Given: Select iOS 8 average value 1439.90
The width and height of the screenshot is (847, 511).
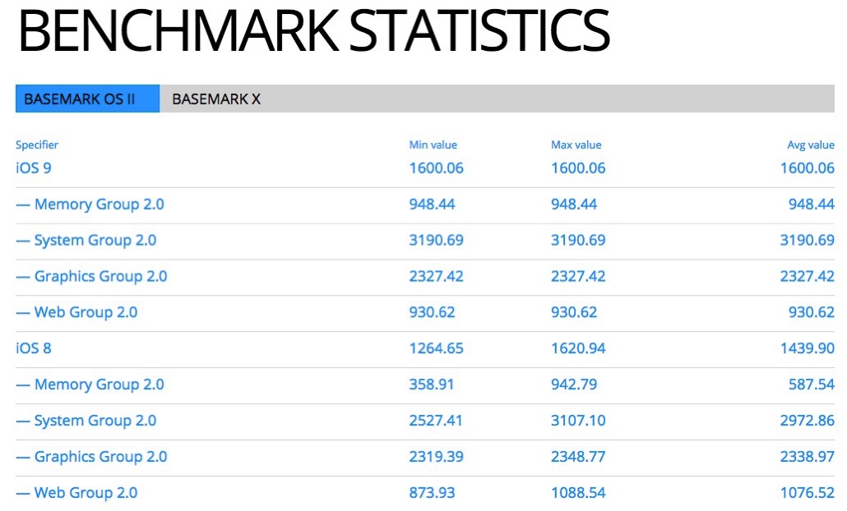Looking at the screenshot, I should pyautogui.click(x=808, y=348).
